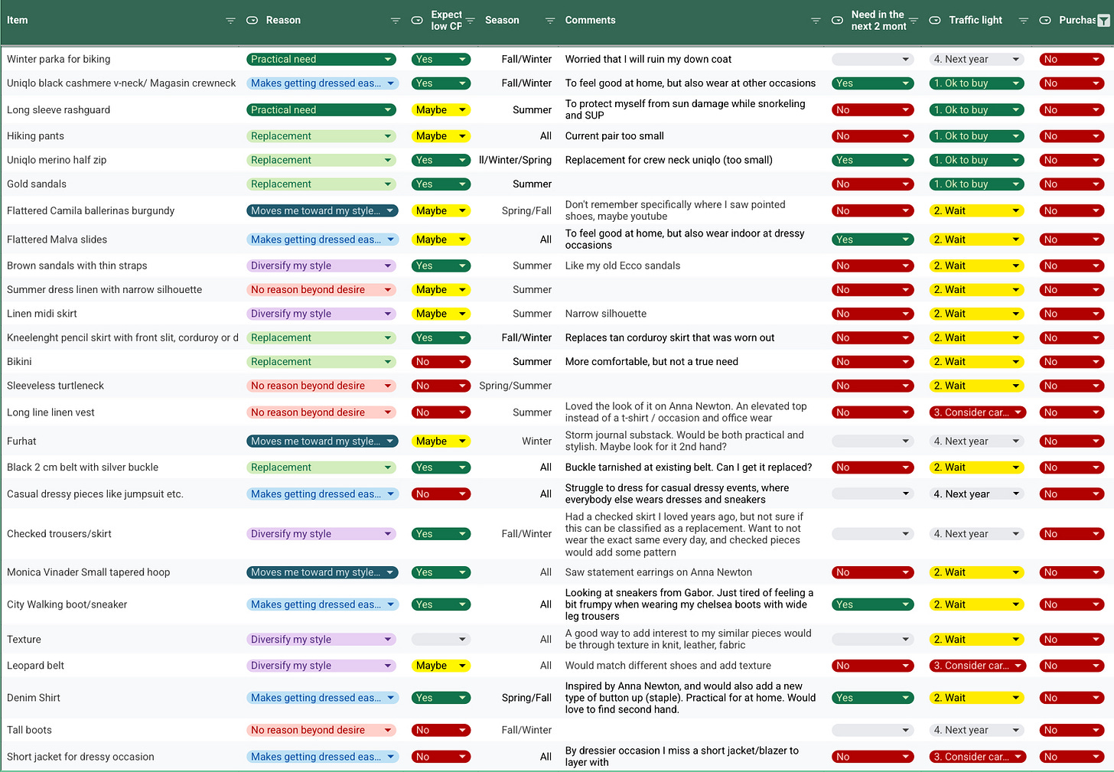Open Reason dropdown for Uniqlo black cashmere v-neck row
Viewport: 1114px width, 772px height.
[x=322, y=83]
